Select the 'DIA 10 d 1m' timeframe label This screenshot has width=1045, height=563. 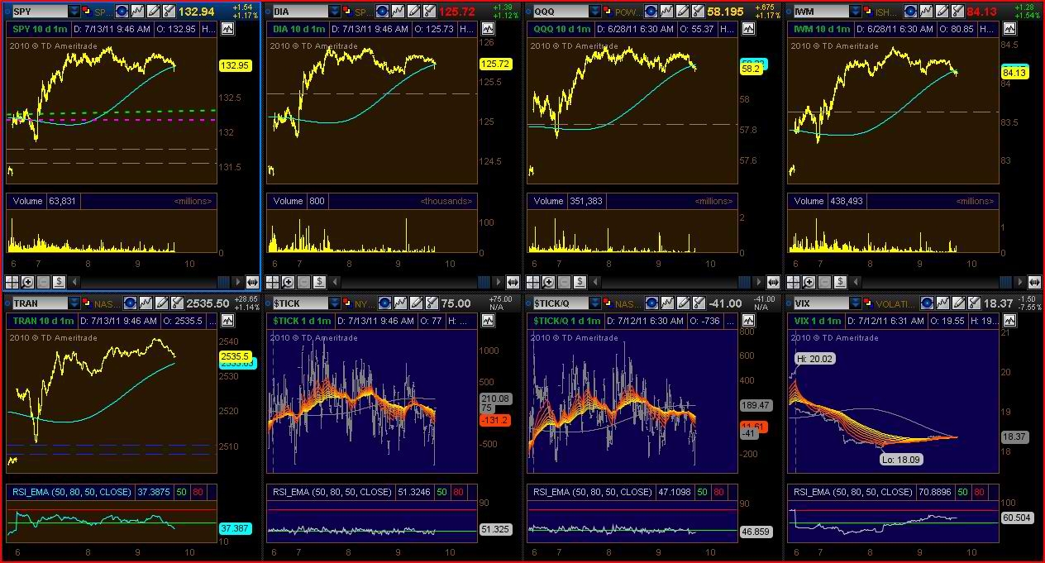[302, 29]
